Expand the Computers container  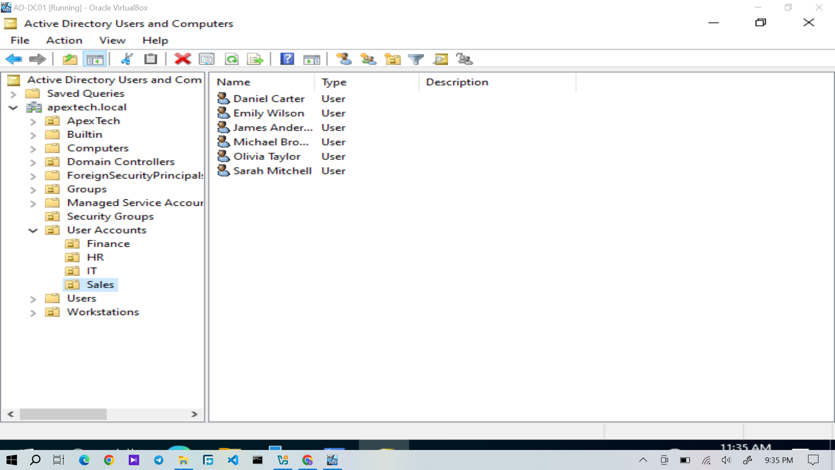click(x=33, y=149)
